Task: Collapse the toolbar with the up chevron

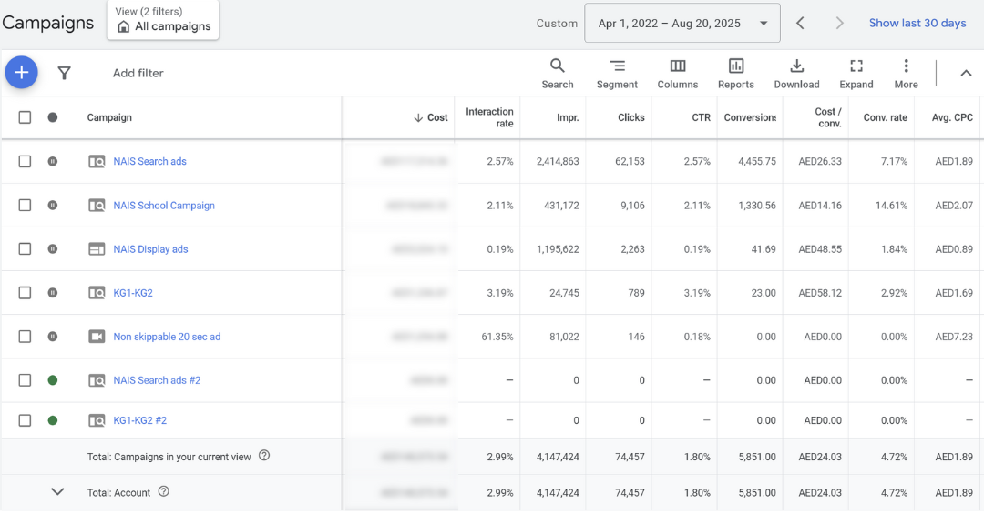Action: click(966, 73)
